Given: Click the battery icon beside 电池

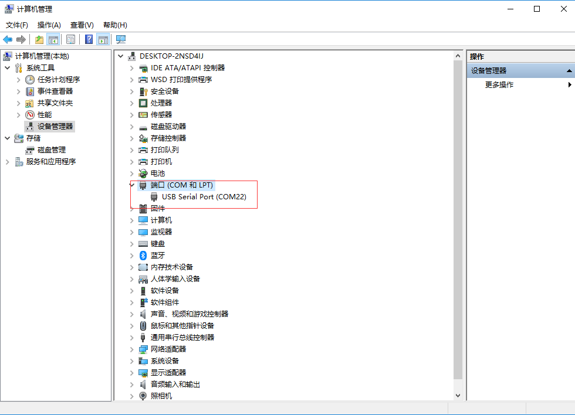Looking at the screenshot, I should pyautogui.click(x=143, y=174).
